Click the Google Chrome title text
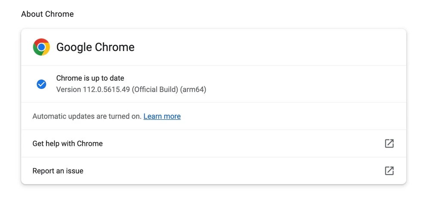429x203 pixels. [x=95, y=47]
